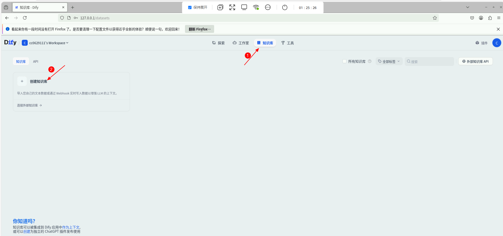
Task: Open a new browser tab with plus
Action: (73, 7)
